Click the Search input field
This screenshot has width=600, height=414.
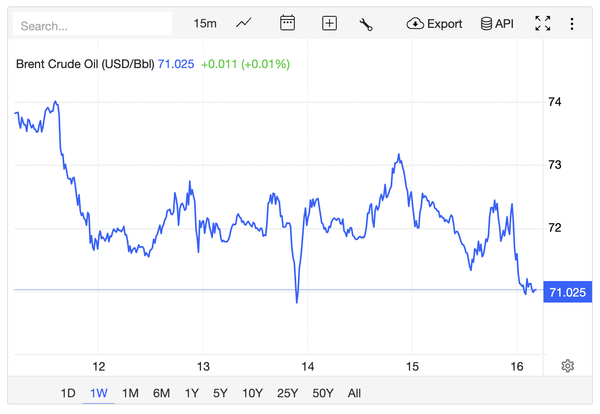click(92, 24)
